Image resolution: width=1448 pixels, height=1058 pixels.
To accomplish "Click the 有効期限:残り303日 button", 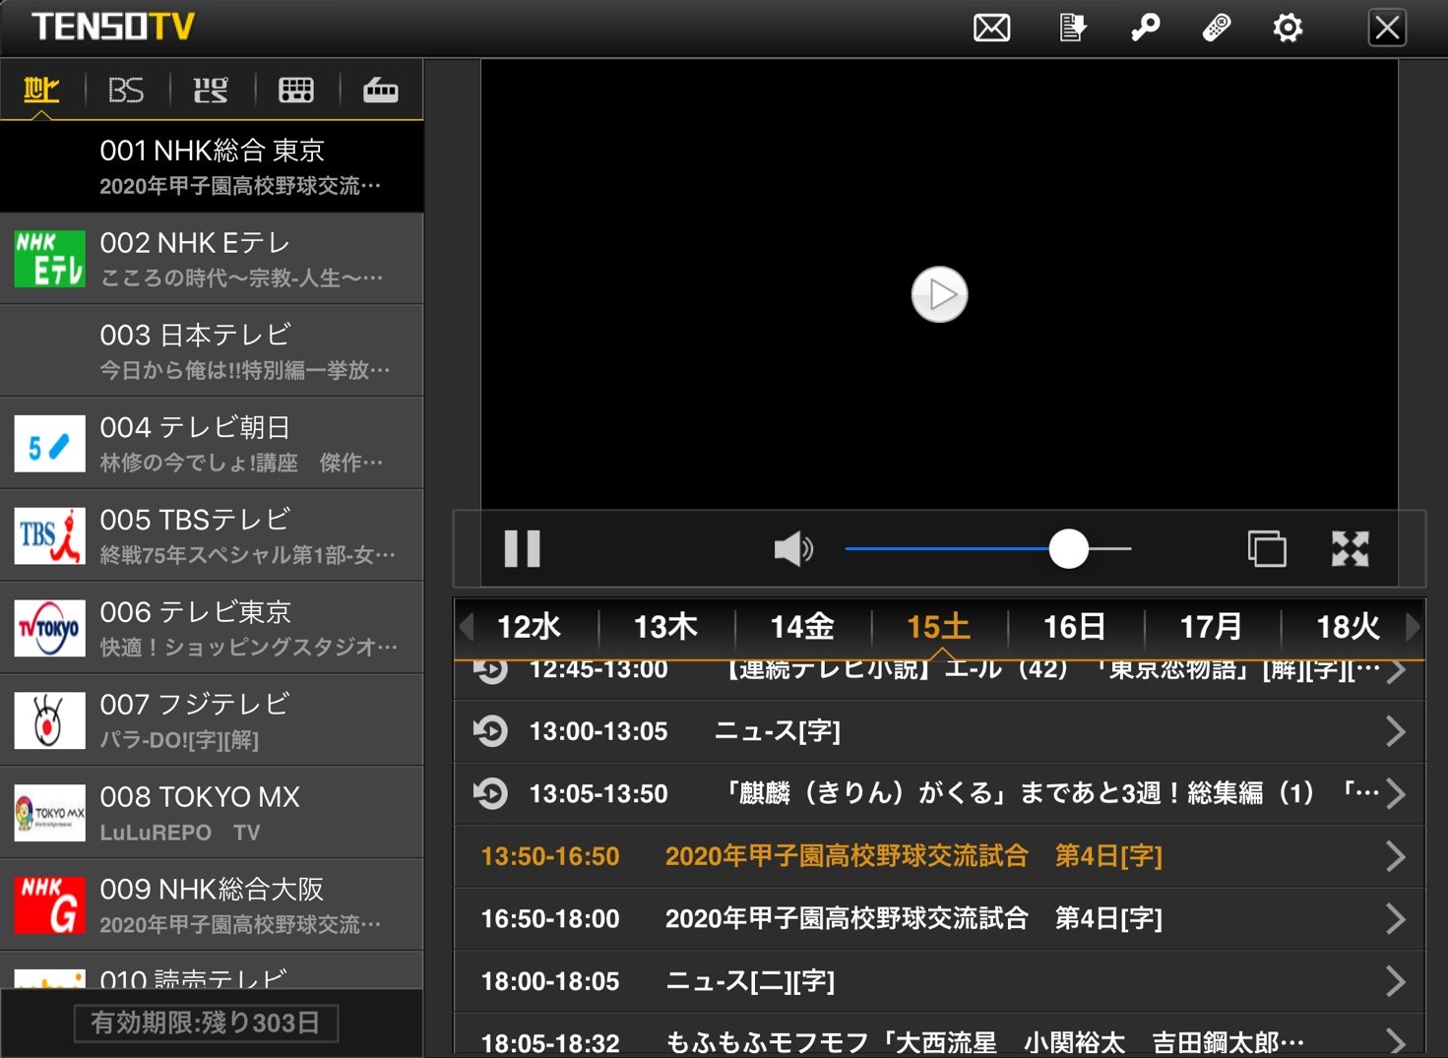I will 206,1024.
